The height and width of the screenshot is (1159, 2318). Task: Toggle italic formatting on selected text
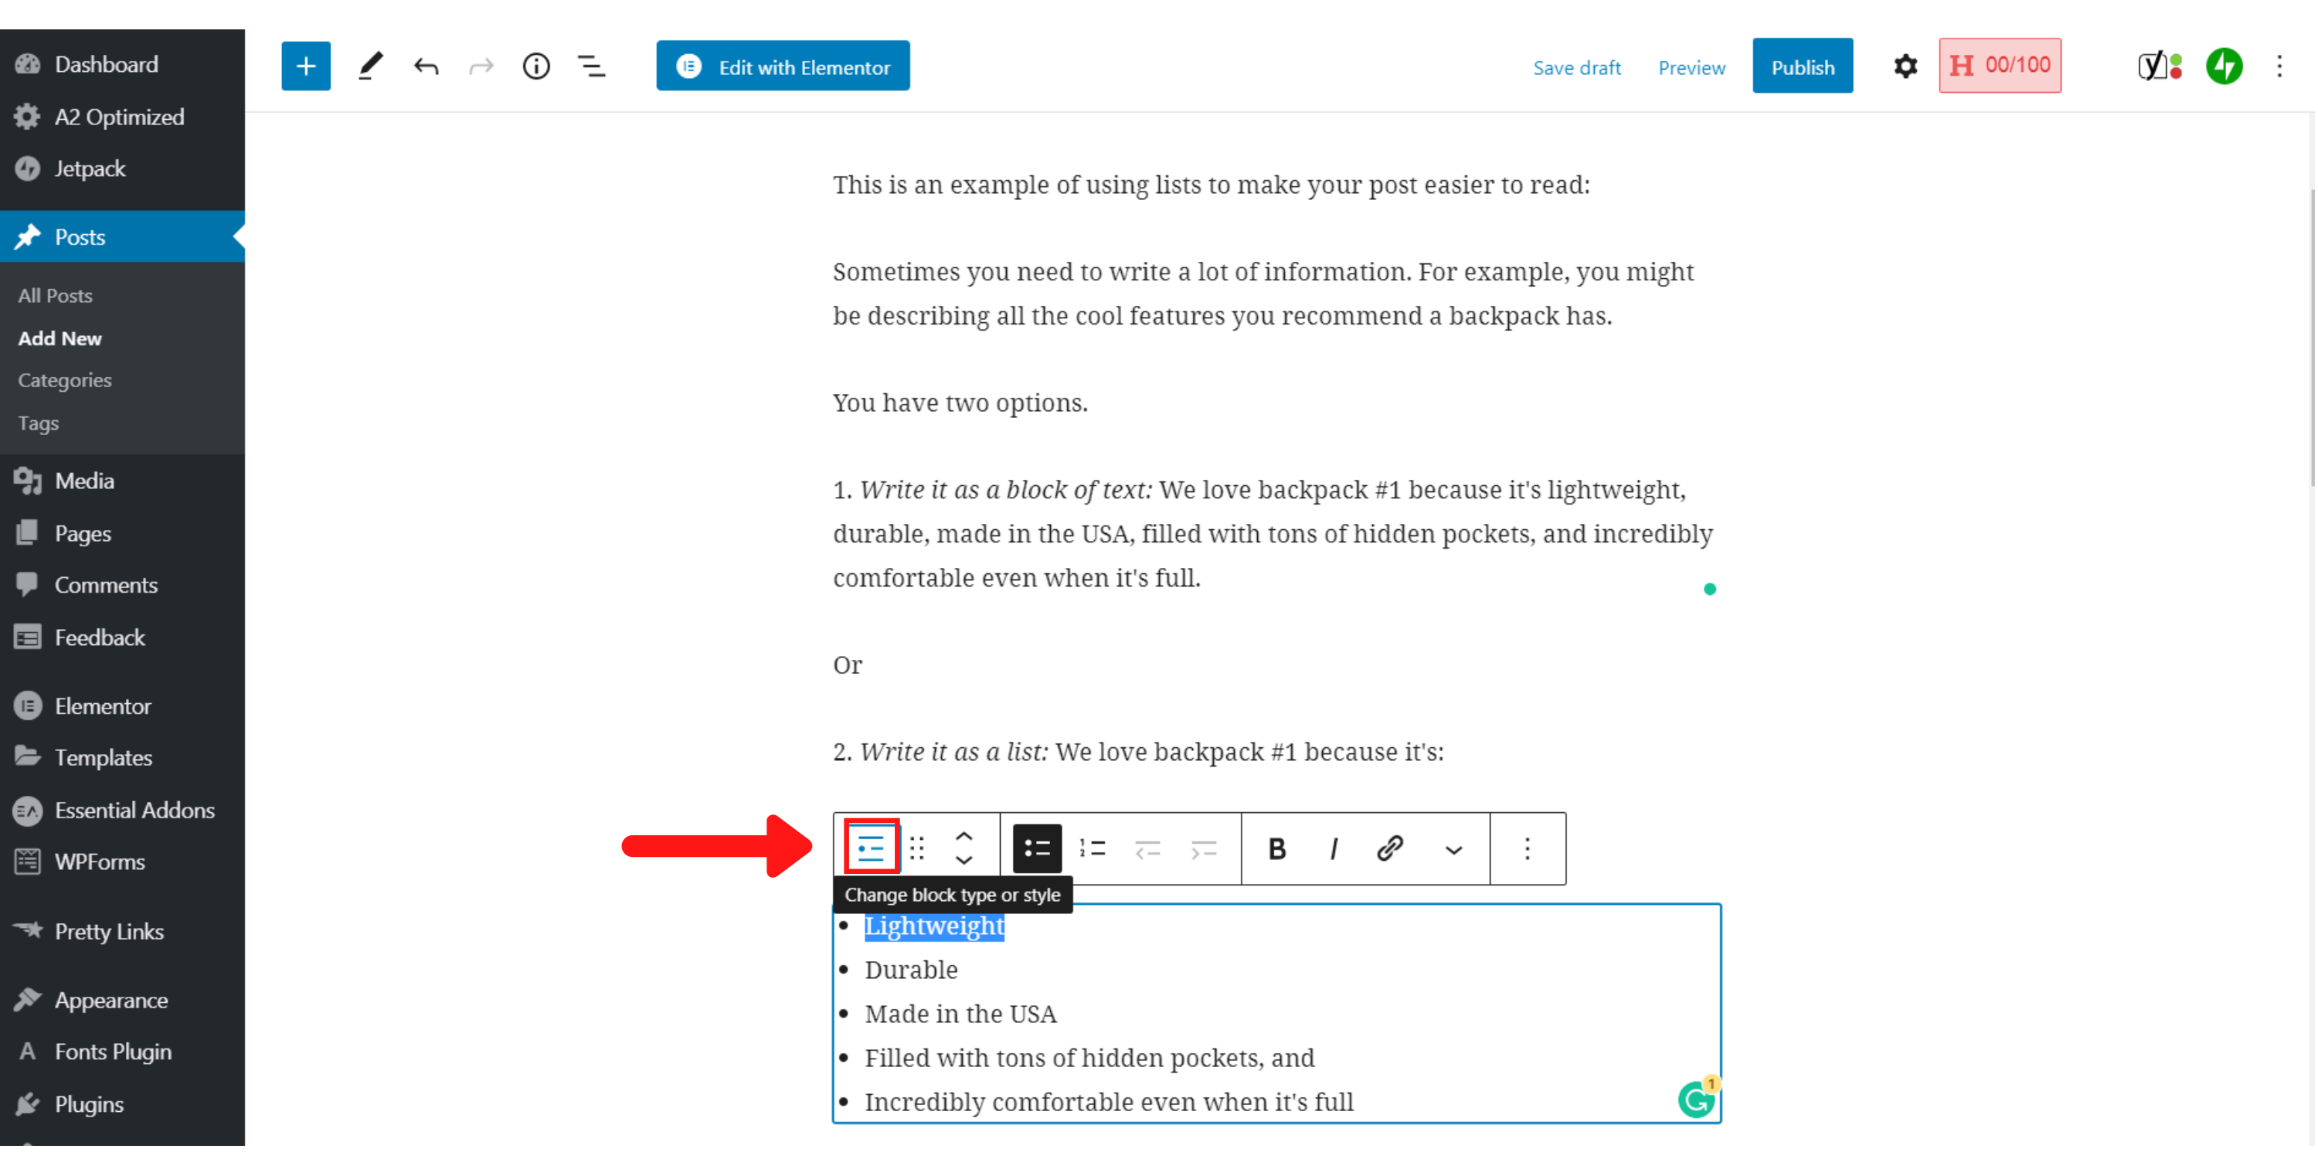1334,848
